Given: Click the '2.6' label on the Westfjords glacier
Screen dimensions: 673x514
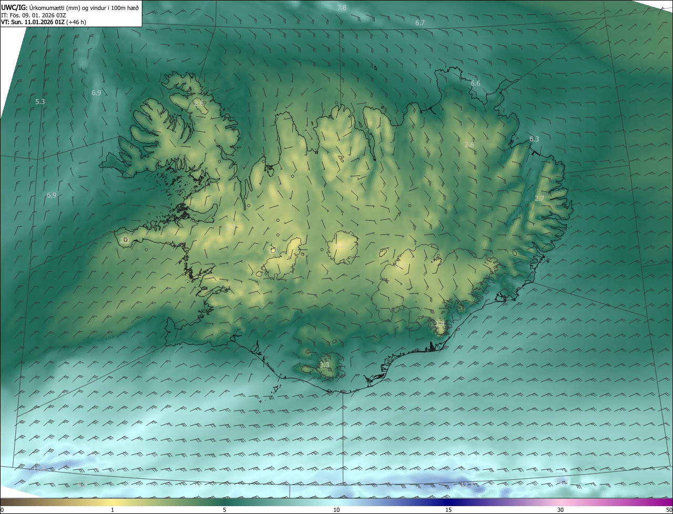Looking at the screenshot, I should pyautogui.click(x=199, y=104).
